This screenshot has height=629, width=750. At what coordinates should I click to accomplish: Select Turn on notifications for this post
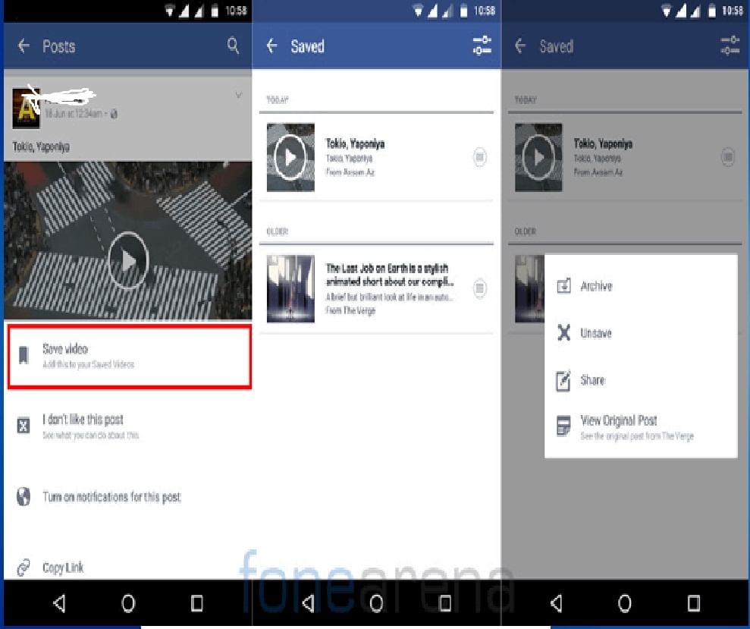click(x=110, y=496)
